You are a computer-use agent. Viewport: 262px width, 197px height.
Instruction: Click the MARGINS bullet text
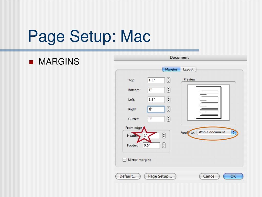59,62
